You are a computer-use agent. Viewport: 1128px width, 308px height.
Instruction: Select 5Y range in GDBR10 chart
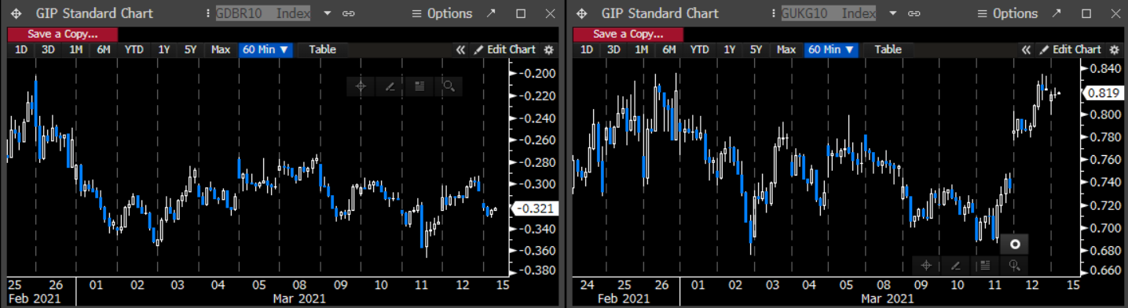coord(190,49)
